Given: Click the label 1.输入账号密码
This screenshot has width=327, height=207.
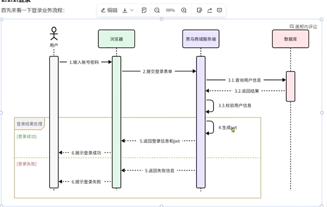Looking at the screenshot, I should tap(84, 62).
